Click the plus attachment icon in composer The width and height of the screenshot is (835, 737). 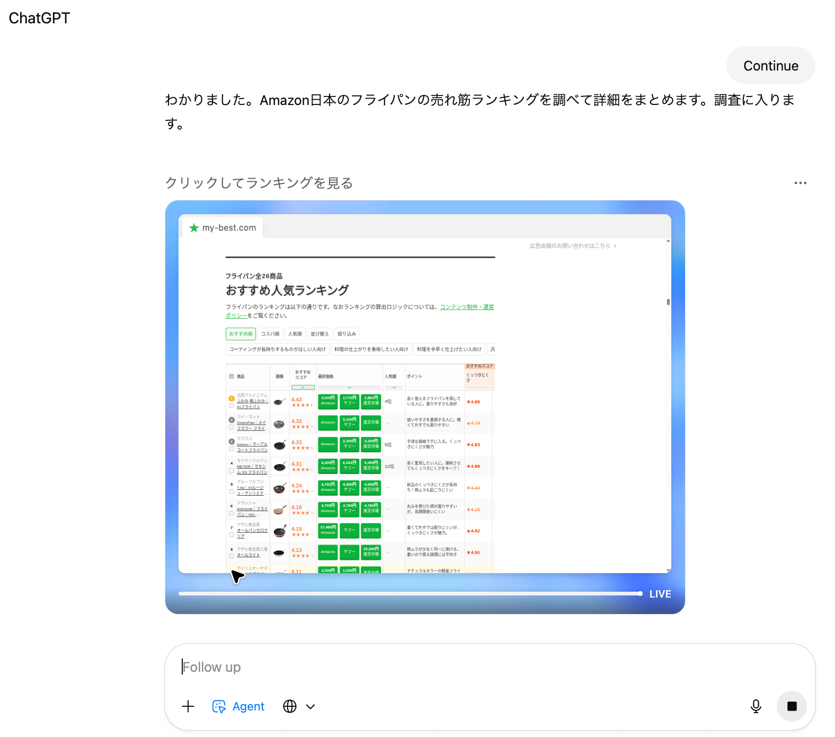[188, 706]
